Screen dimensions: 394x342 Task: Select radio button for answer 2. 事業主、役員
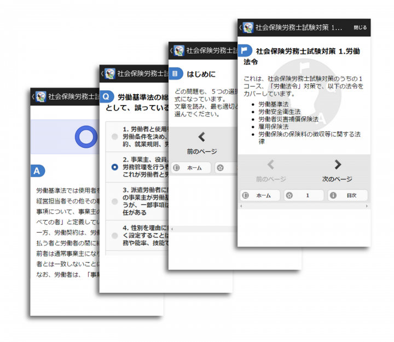114,167
